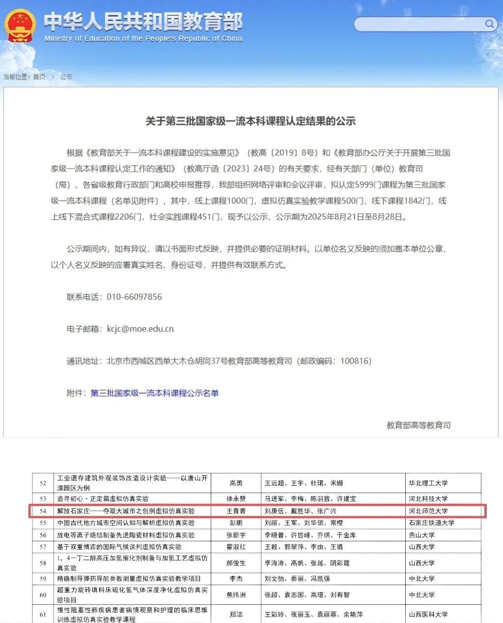
Task: Click the phone number 010-66097856
Action: tap(134, 297)
